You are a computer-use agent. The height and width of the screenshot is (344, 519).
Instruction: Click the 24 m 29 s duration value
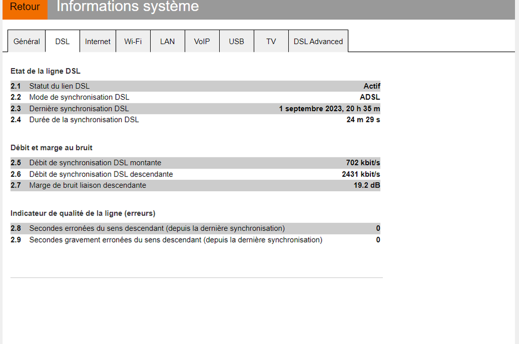point(363,120)
